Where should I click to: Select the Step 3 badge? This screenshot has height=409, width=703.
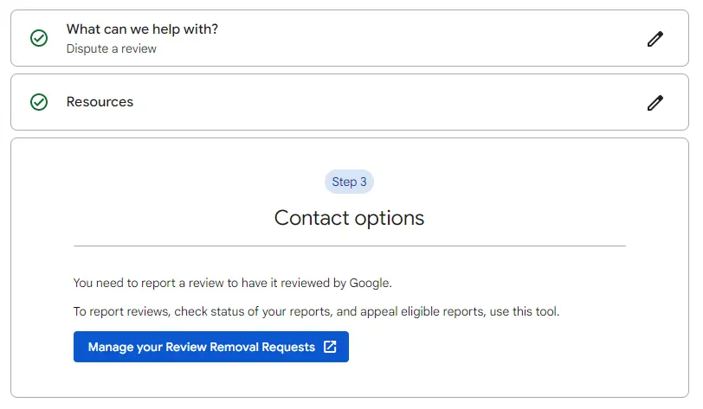tap(350, 182)
